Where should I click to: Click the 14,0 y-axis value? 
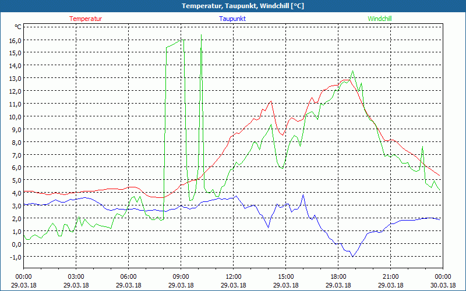16,66
